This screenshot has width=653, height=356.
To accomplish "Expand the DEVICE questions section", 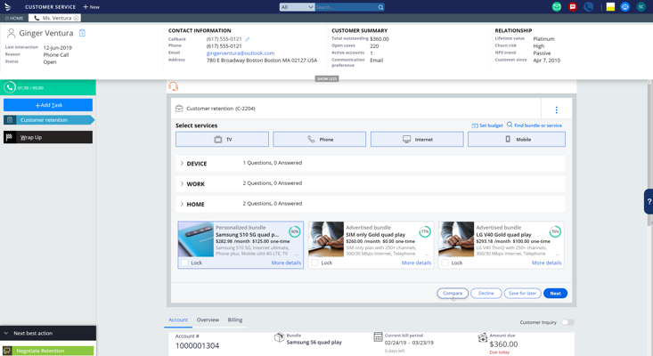I will pos(183,164).
